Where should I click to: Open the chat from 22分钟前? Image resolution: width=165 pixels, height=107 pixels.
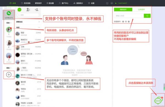click(x=28, y=55)
